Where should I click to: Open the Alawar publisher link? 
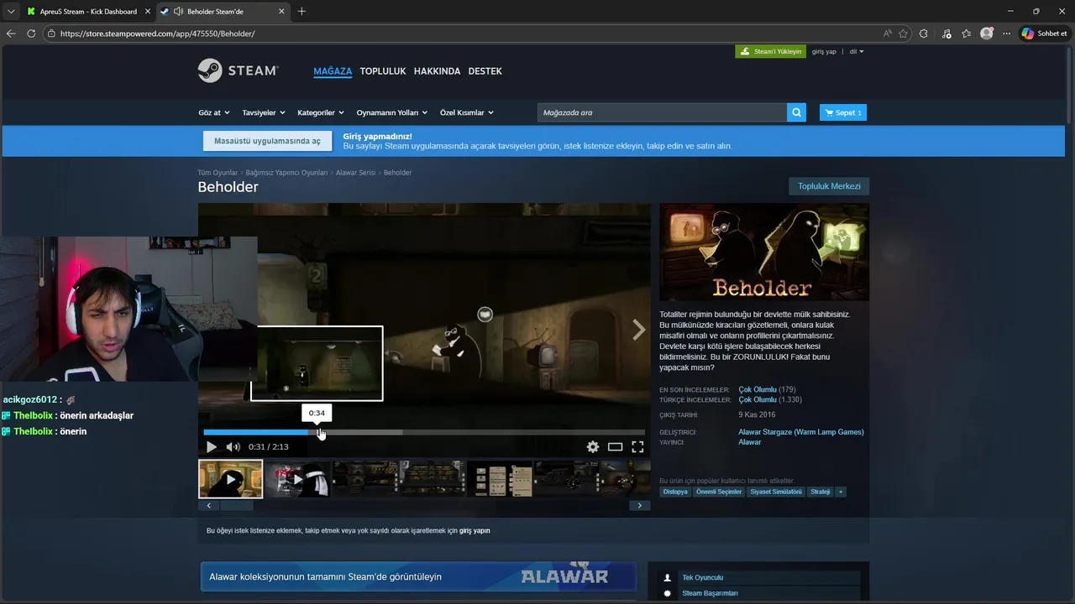[749, 442]
